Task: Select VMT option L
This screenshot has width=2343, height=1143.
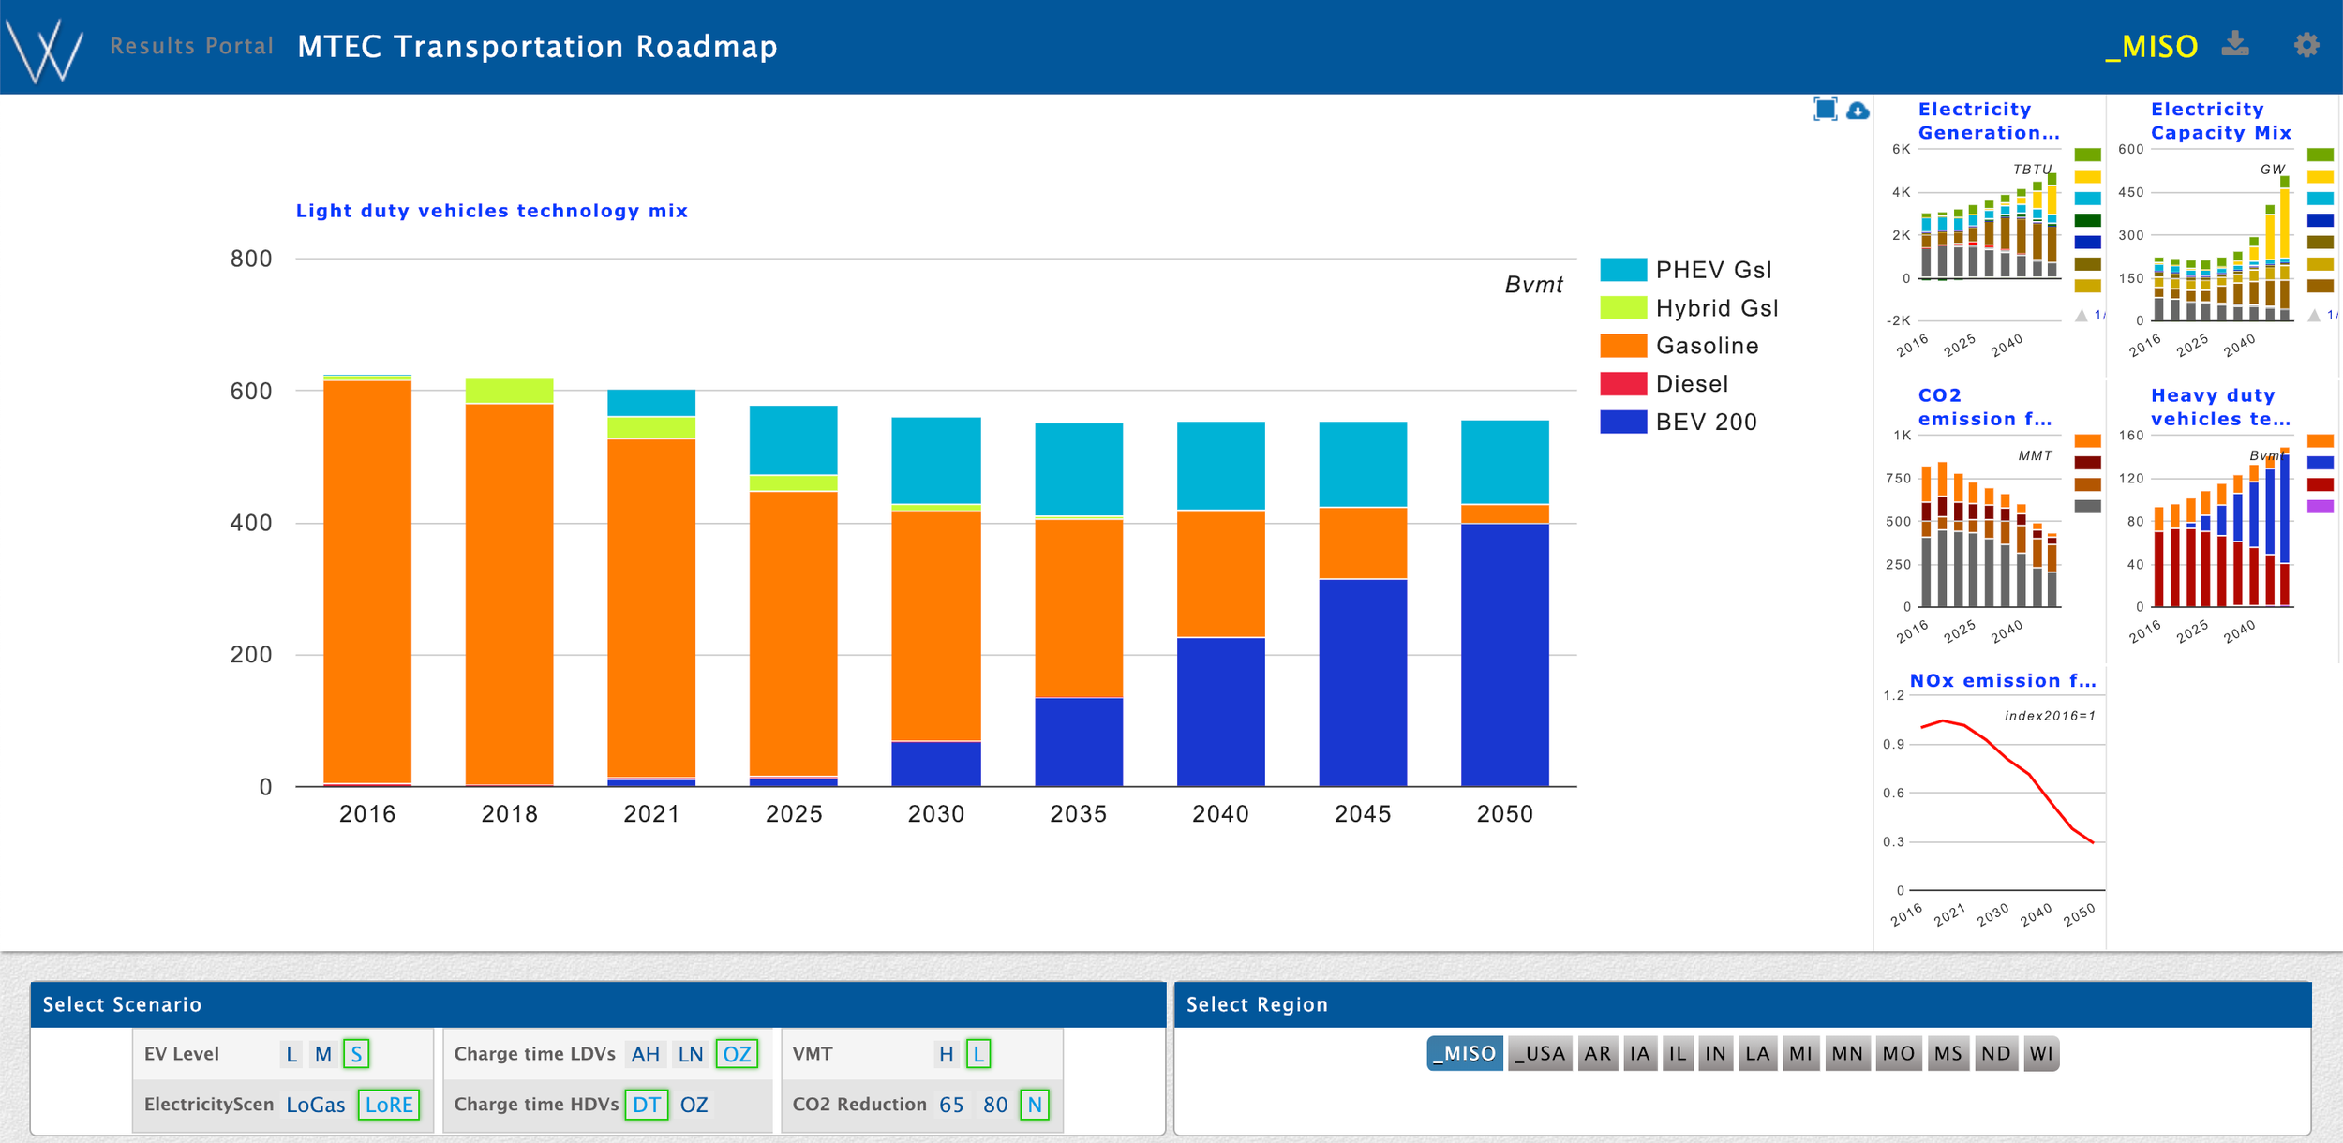Action: 978,1054
